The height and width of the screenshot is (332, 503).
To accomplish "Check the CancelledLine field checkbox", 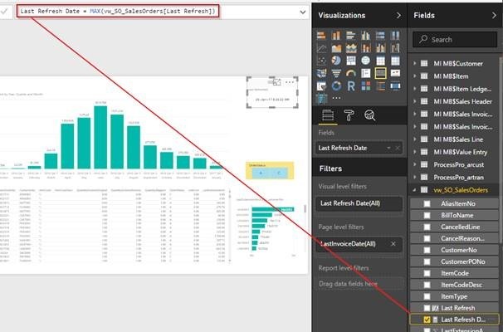I will point(427,227).
